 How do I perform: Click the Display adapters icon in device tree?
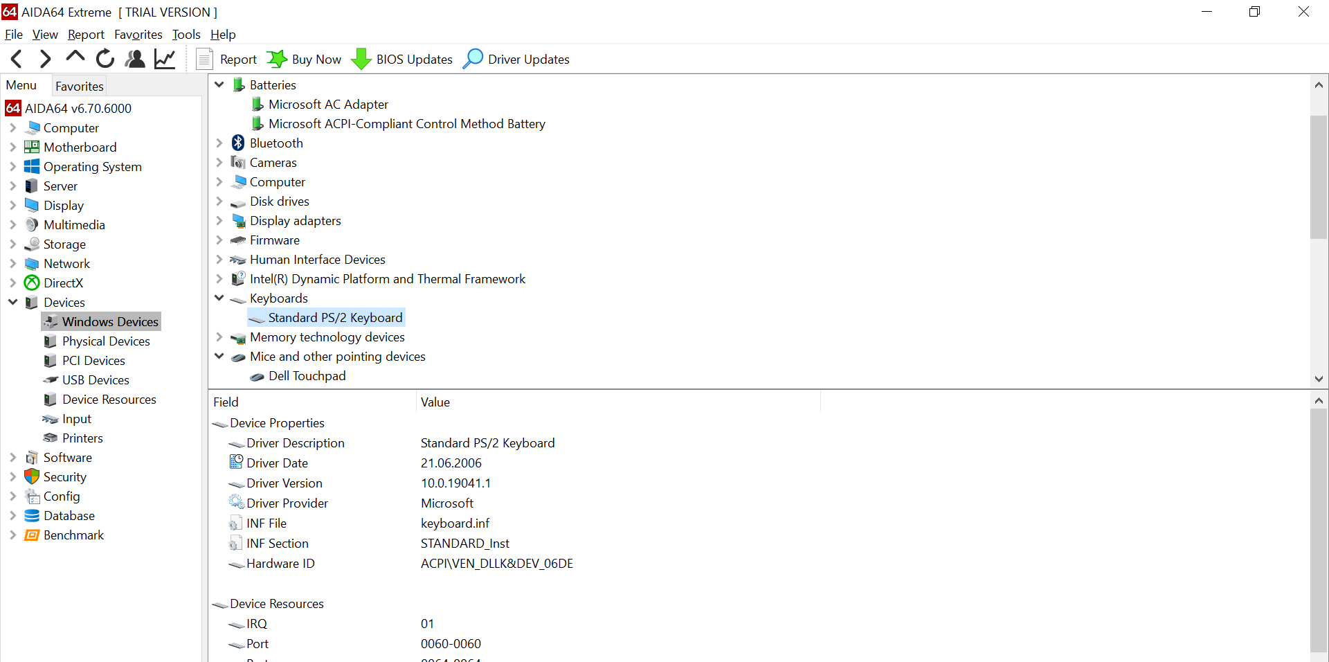[x=239, y=221]
